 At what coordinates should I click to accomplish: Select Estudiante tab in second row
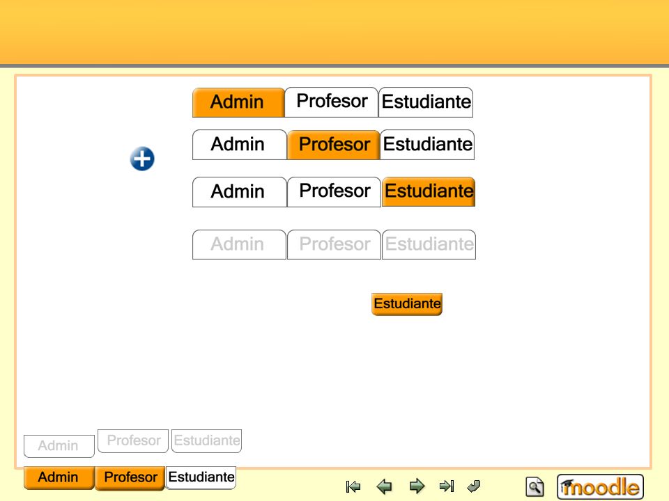pyautogui.click(x=427, y=145)
